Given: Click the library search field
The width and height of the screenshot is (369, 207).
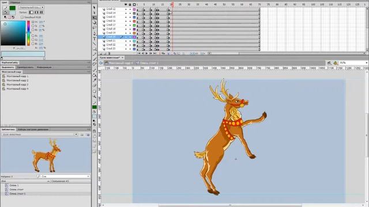Looking at the screenshot, I should click(63, 177).
